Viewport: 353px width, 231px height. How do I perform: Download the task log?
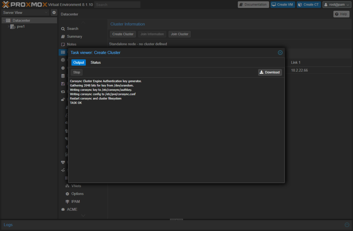tap(270, 72)
